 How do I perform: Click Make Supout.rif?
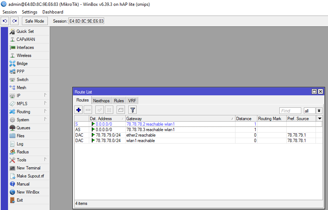tap(29, 176)
